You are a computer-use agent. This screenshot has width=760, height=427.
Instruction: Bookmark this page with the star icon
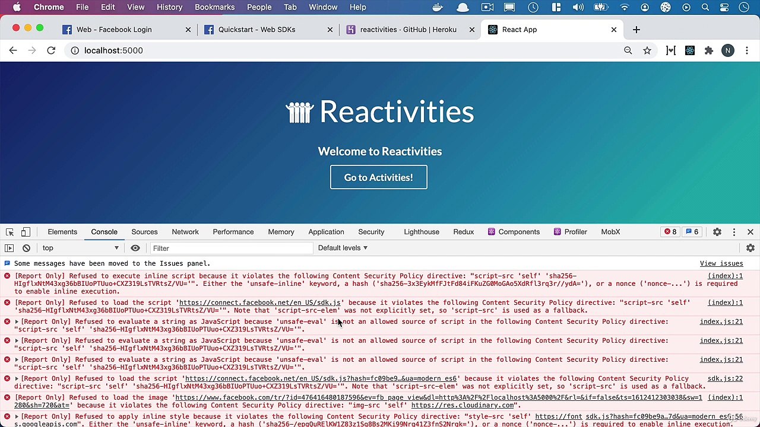[647, 50]
